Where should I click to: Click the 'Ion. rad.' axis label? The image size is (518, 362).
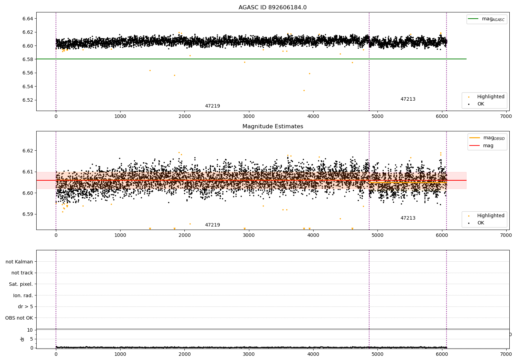(x=23, y=295)
